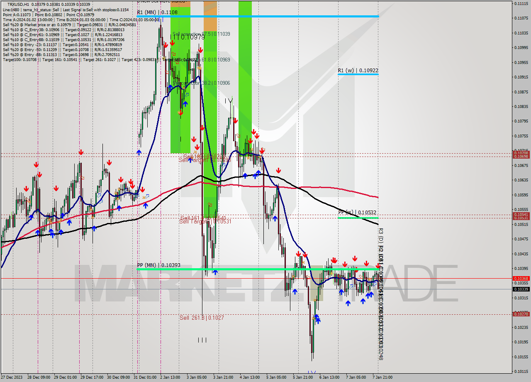This screenshot has height=382, width=531.
Task: Click the line starting 'Line:1480 | tema_h1_status'
Action: tap(66, 10)
